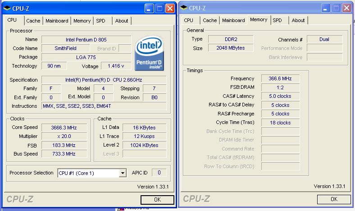Click the Cycle Time (Tras) value '18 clocks'
Viewport: 355px width, 211px height.
coord(280,123)
